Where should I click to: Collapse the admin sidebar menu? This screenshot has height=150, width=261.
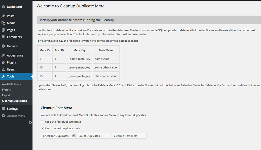(16, 116)
